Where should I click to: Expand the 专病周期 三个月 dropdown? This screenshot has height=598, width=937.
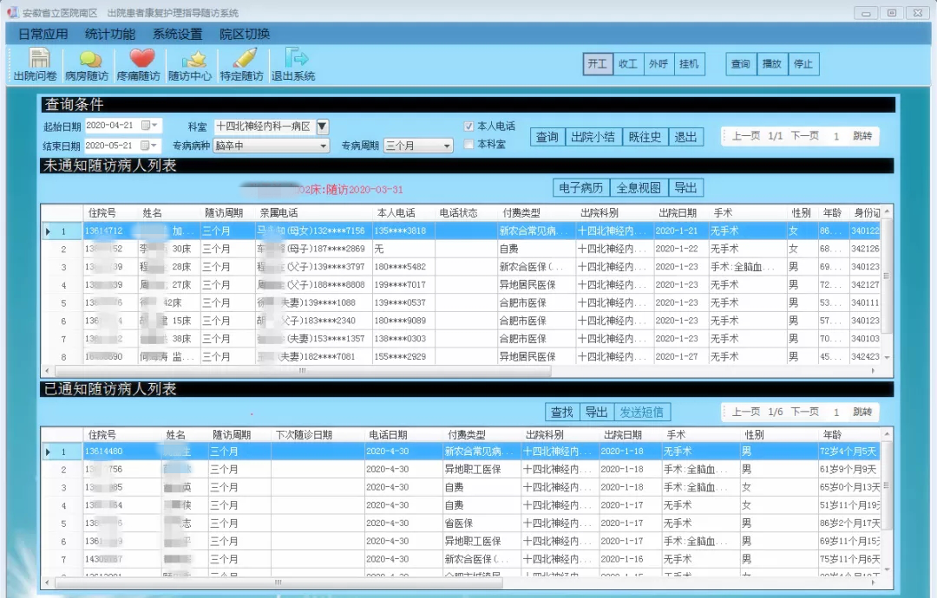pos(447,146)
